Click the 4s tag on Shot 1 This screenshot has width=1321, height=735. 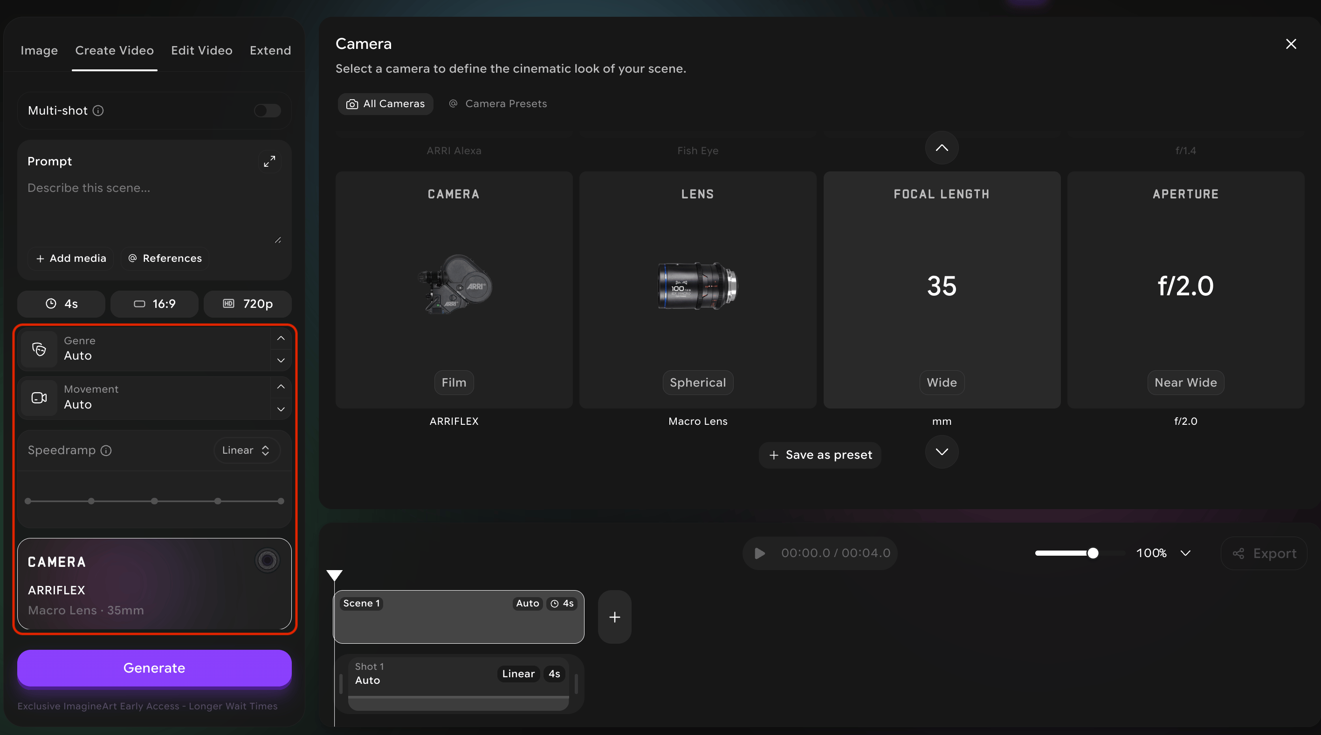pyautogui.click(x=554, y=674)
